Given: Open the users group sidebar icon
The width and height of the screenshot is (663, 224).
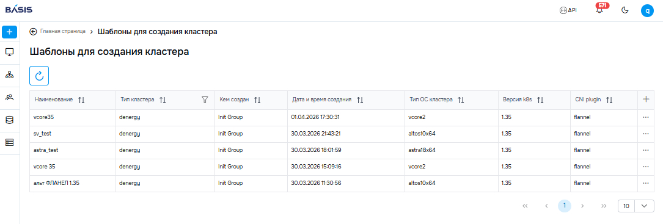Looking at the screenshot, I should click(9, 97).
